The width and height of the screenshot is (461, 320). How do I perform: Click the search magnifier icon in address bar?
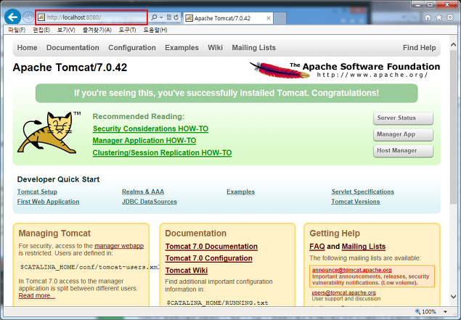tap(154, 17)
